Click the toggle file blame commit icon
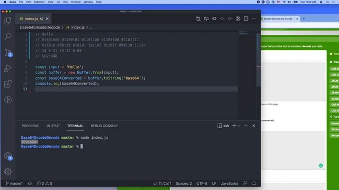The image size is (339, 190). point(214,19)
